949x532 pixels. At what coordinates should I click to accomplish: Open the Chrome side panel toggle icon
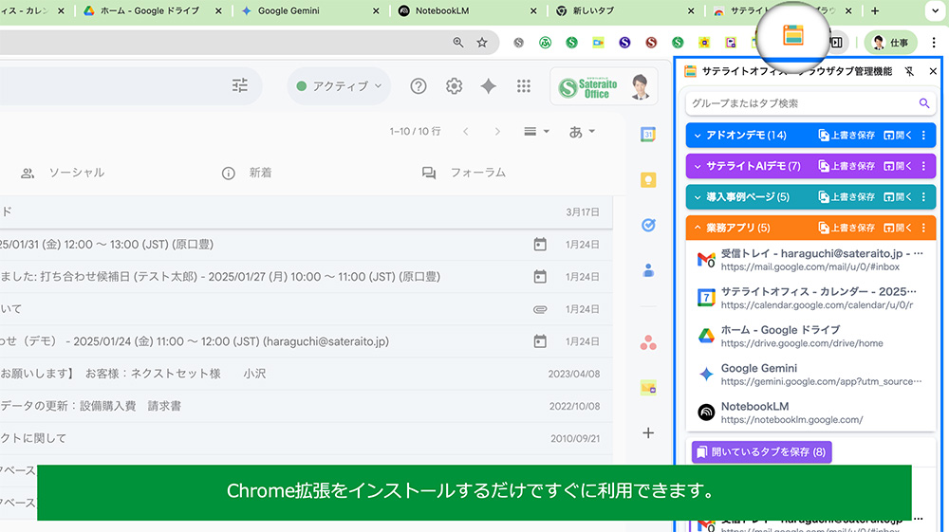click(837, 43)
